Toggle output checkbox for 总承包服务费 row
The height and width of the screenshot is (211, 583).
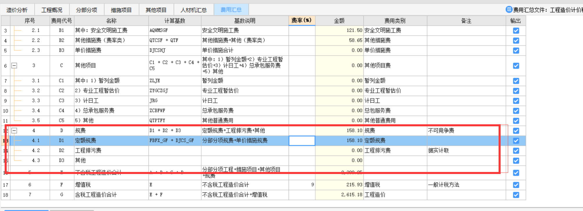pyautogui.click(x=516, y=111)
